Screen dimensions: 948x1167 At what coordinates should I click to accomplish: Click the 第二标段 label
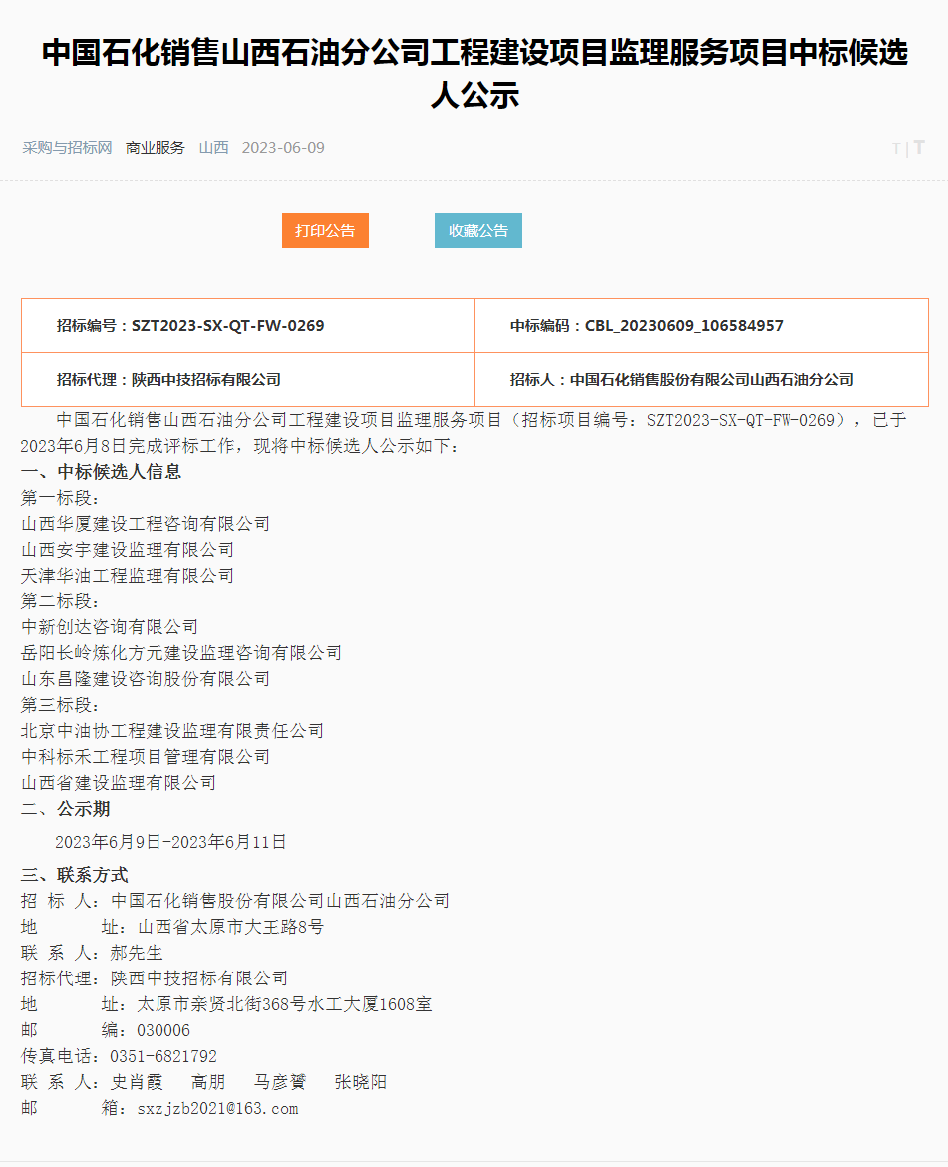(x=60, y=601)
